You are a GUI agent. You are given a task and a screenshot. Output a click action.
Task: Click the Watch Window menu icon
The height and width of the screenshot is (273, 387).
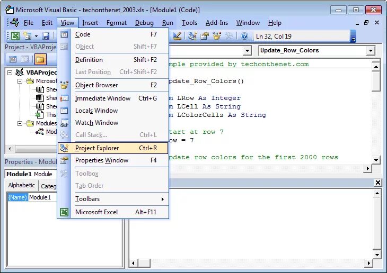tap(64, 123)
